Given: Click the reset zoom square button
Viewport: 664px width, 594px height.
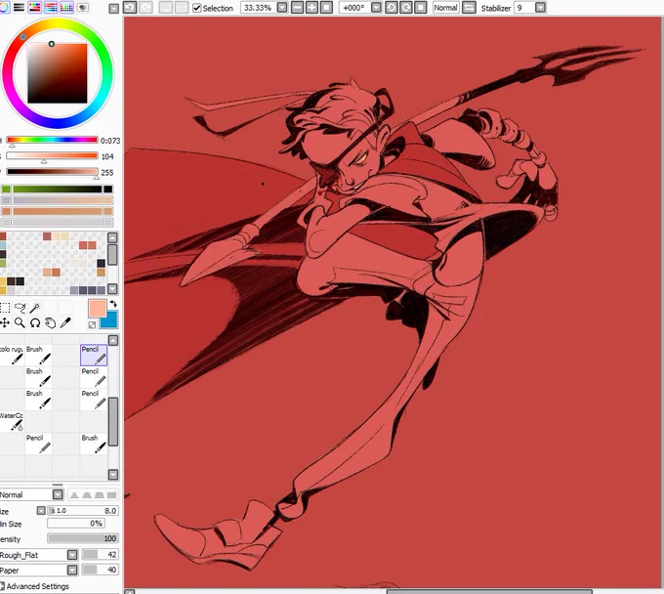Looking at the screenshot, I should [326, 8].
